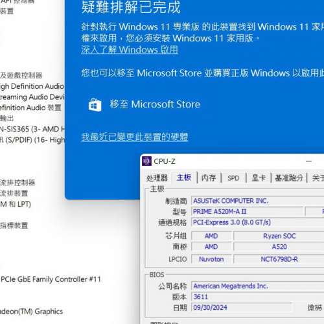This screenshot has width=324, height=324.
Task: Click the Microsoft Store shopping bag icon
Action: tap(95, 105)
